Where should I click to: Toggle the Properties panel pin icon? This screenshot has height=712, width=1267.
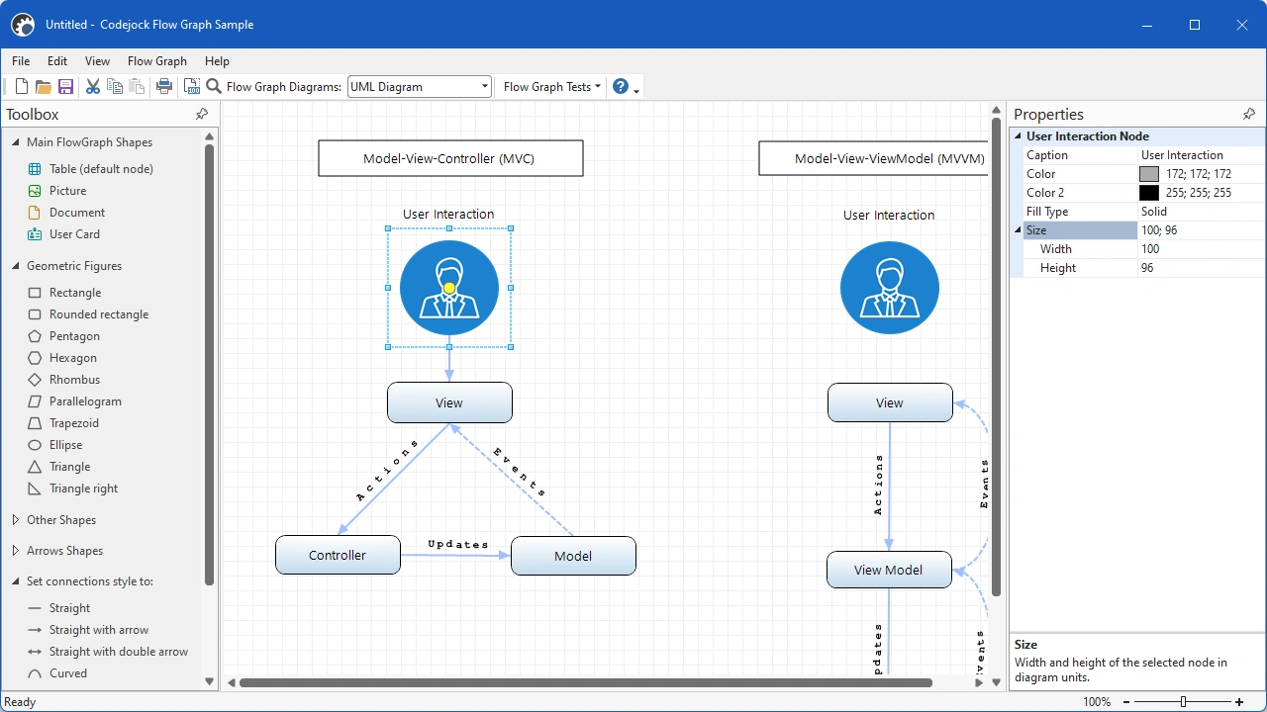tap(1249, 115)
